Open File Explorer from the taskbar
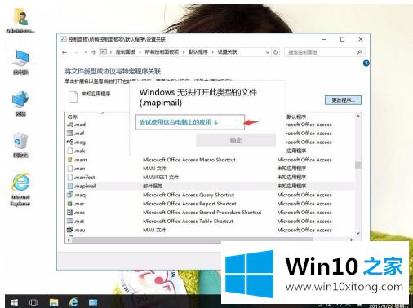 [x=54, y=302]
